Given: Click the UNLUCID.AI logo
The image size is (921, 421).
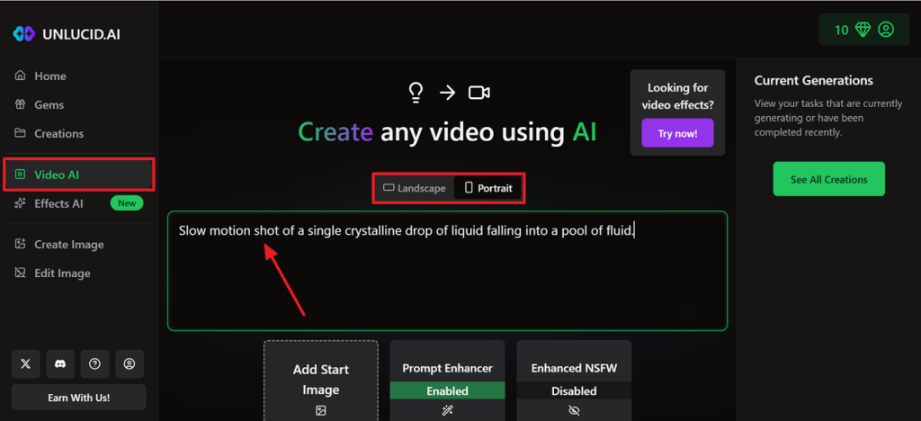Looking at the screenshot, I should click(x=67, y=34).
